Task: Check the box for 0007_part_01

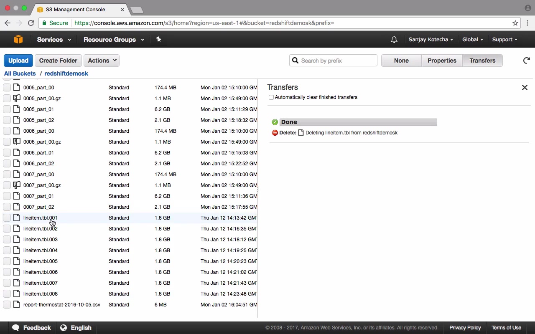Action: pos(7,196)
